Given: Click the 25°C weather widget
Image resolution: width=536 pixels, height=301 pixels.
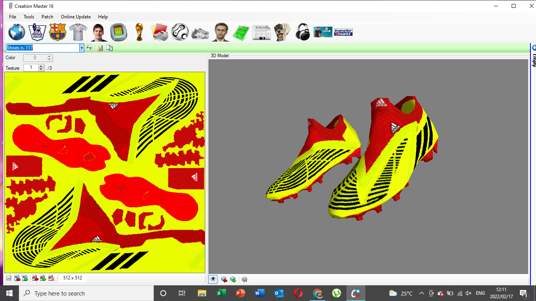Looking at the screenshot, I should [x=401, y=293].
